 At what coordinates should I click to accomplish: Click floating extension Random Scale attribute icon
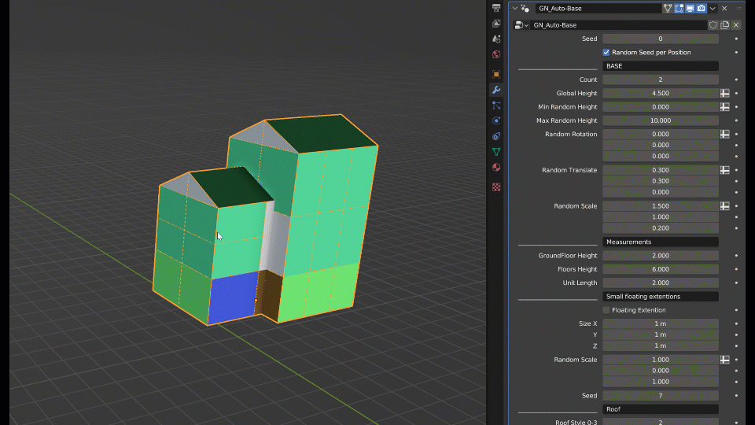coord(724,360)
